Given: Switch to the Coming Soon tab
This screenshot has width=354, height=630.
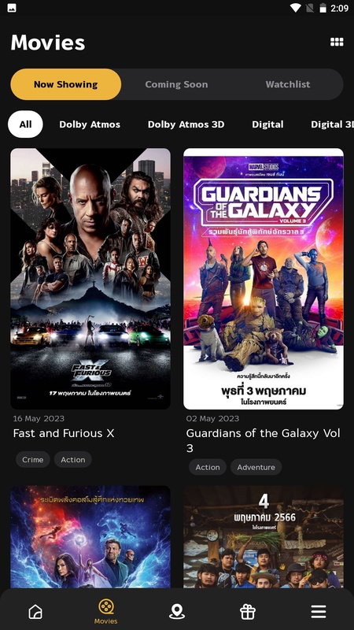Looking at the screenshot, I should click(x=176, y=84).
